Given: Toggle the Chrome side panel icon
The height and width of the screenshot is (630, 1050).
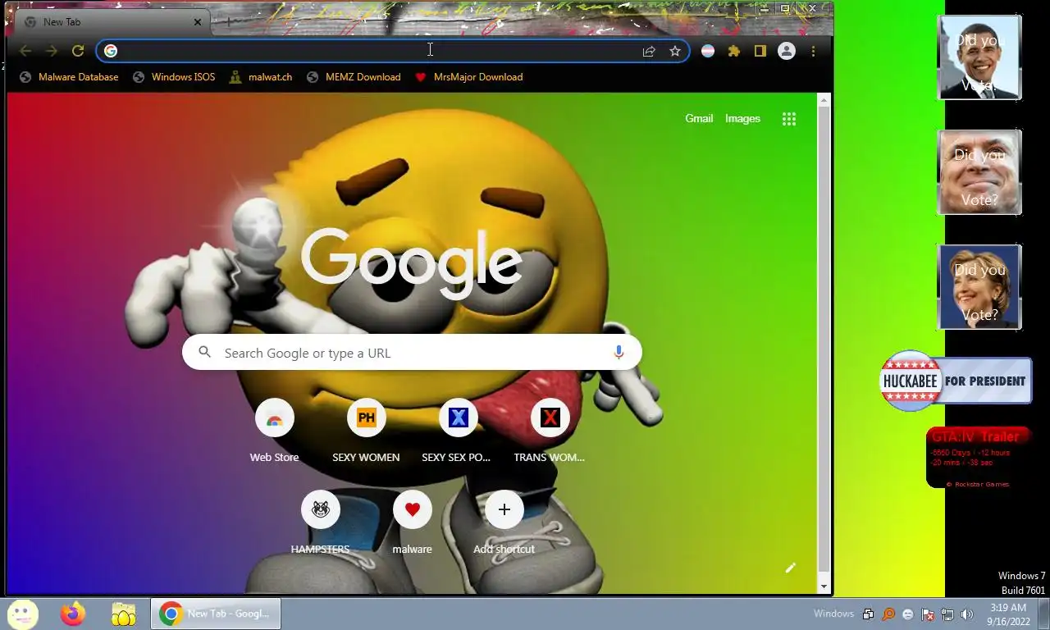Looking at the screenshot, I should tap(760, 51).
